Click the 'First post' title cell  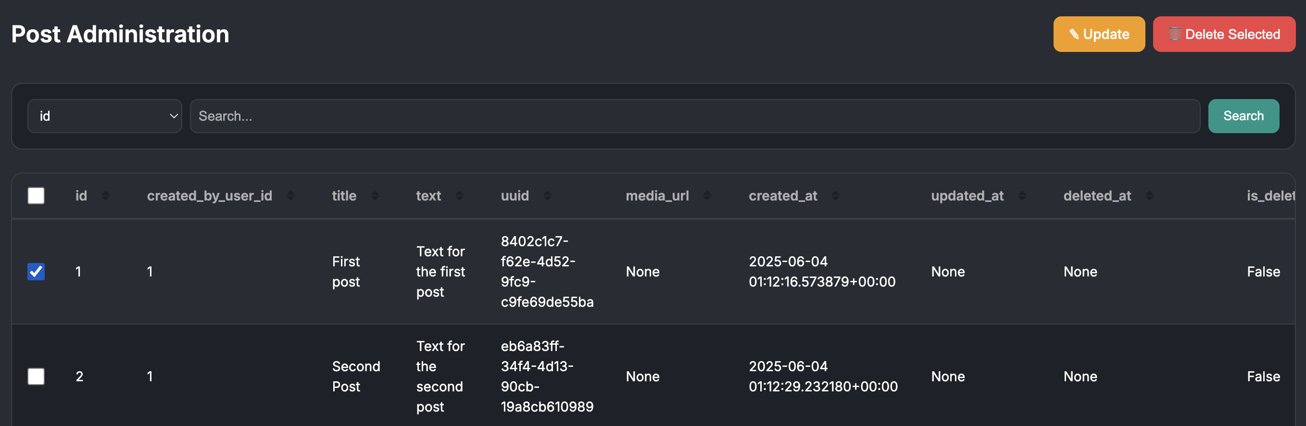[x=346, y=271]
